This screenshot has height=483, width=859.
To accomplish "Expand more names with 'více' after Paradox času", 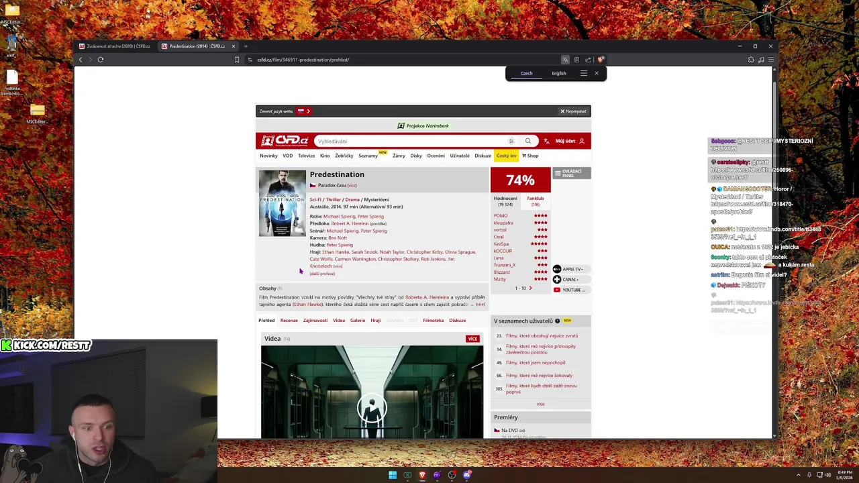I will pos(352,185).
